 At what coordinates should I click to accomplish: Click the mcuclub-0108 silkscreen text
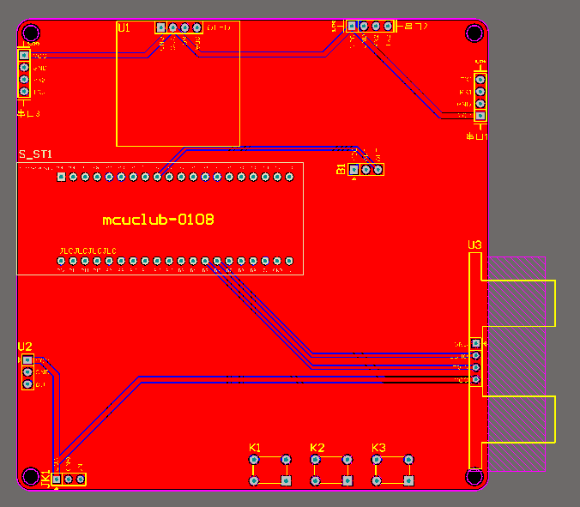159,220
